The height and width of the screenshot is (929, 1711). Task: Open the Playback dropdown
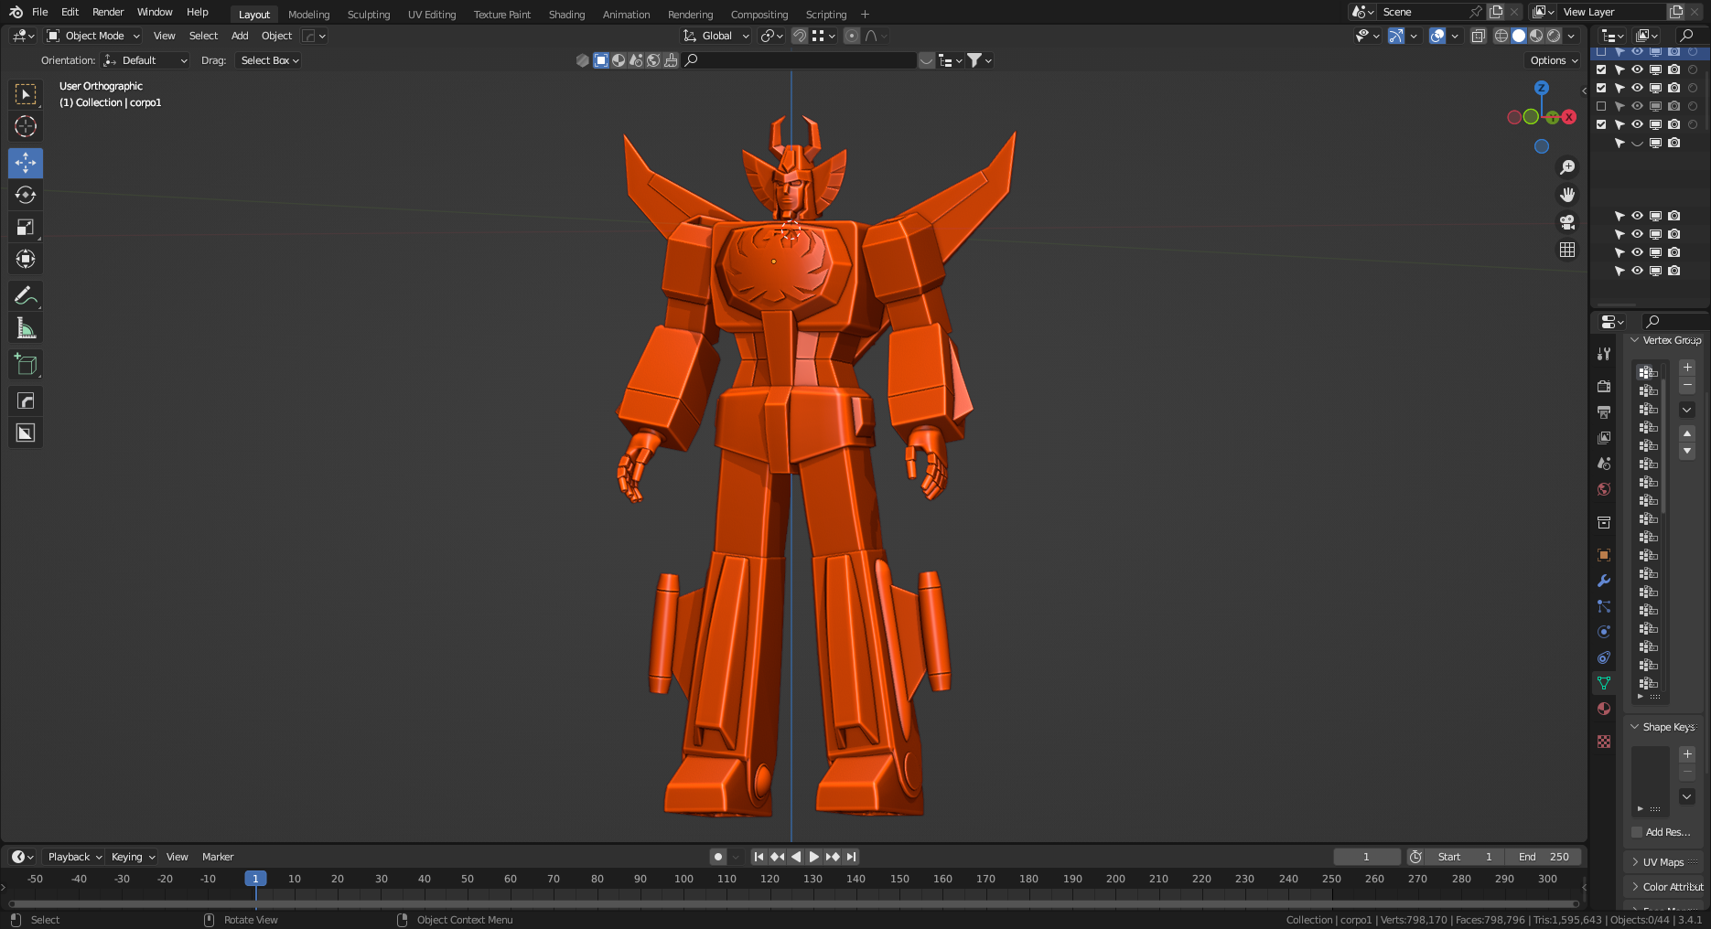74,857
